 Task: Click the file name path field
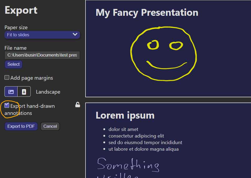click(42, 55)
